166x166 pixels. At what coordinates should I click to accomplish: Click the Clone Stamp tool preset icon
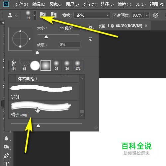click(10, 15)
